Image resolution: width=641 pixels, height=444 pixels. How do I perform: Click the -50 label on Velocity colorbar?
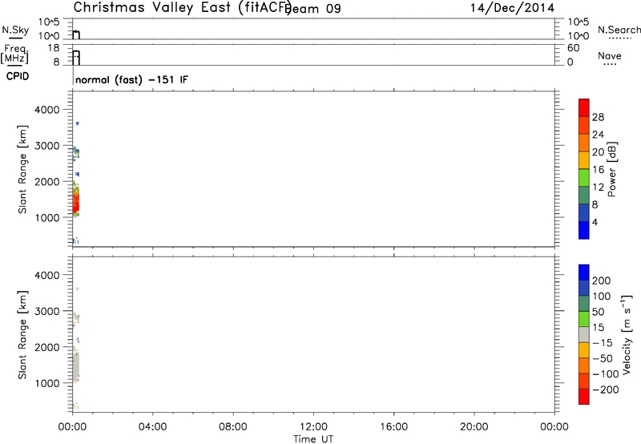[603, 358]
